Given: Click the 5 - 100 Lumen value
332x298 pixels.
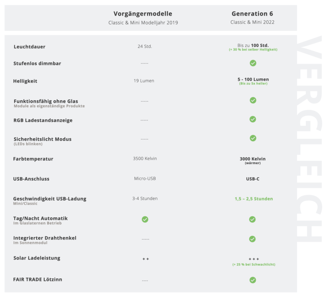Looking at the screenshot, I should [x=253, y=79].
